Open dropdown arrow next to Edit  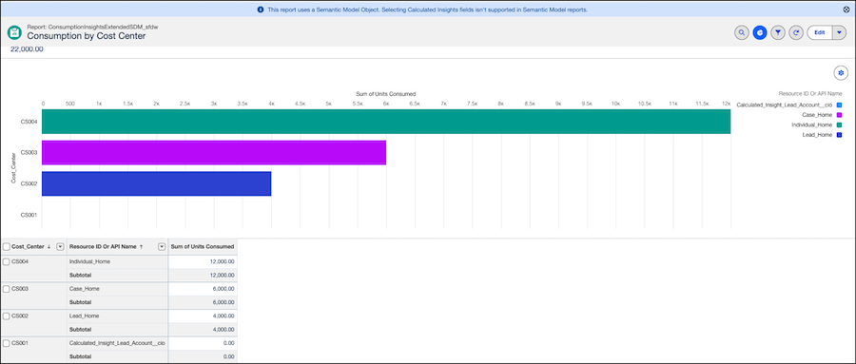pos(840,32)
